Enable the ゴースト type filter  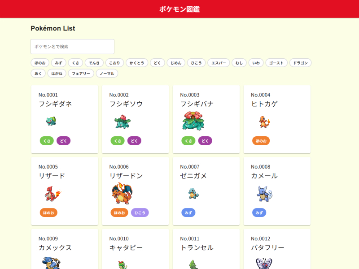tap(276, 63)
